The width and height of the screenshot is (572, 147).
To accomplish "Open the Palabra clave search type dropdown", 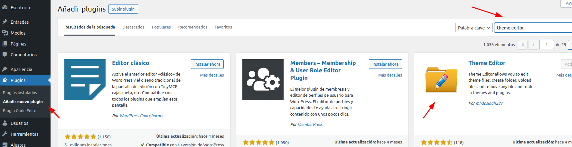I will pyautogui.click(x=474, y=28).
